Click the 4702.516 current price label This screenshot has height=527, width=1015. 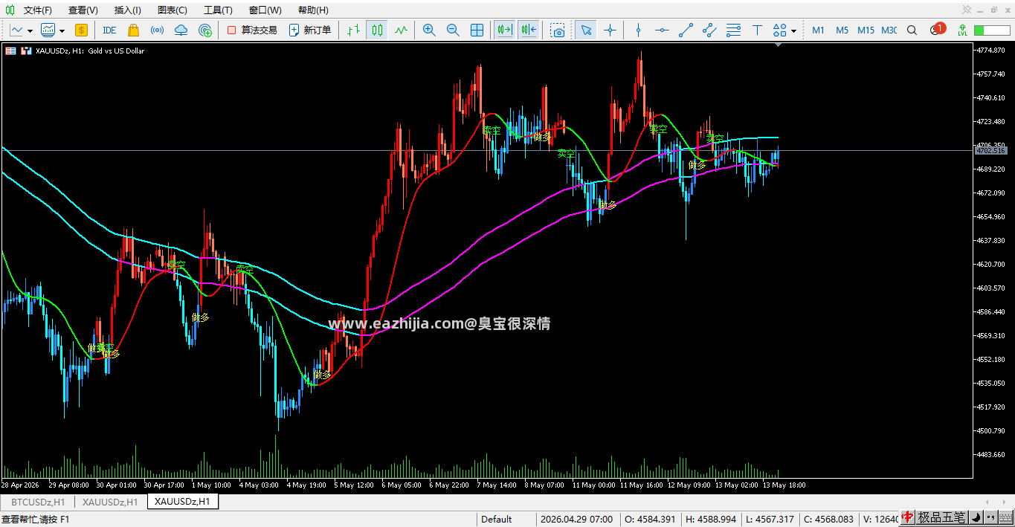(990, 150)
